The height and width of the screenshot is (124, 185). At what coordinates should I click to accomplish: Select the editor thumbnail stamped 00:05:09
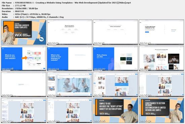point(161,84)
